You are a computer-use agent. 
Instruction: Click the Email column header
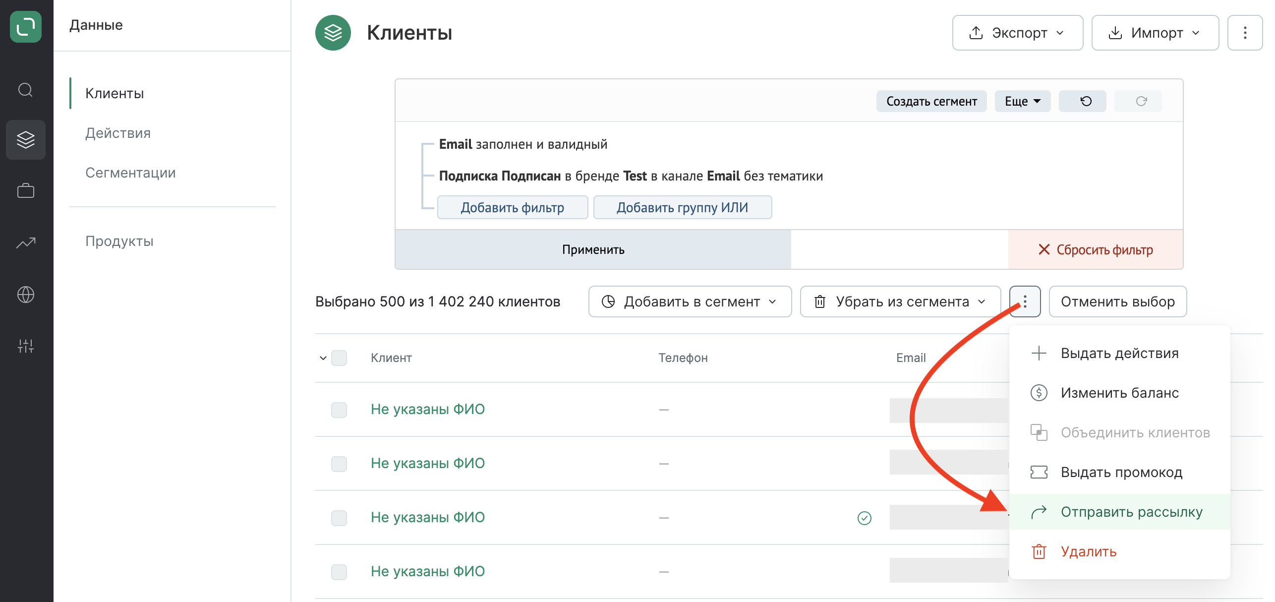click(x=911, y=358)
